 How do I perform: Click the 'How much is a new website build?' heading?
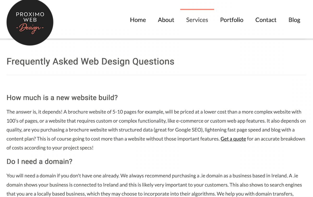tap(62, 98)
